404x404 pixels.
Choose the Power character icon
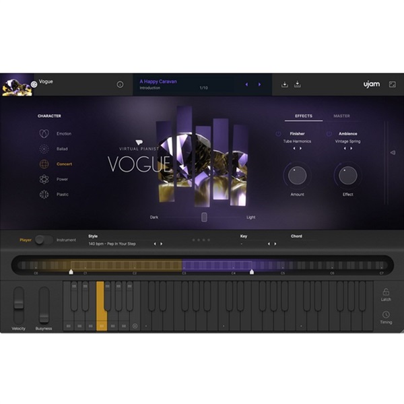coord(44,179)
